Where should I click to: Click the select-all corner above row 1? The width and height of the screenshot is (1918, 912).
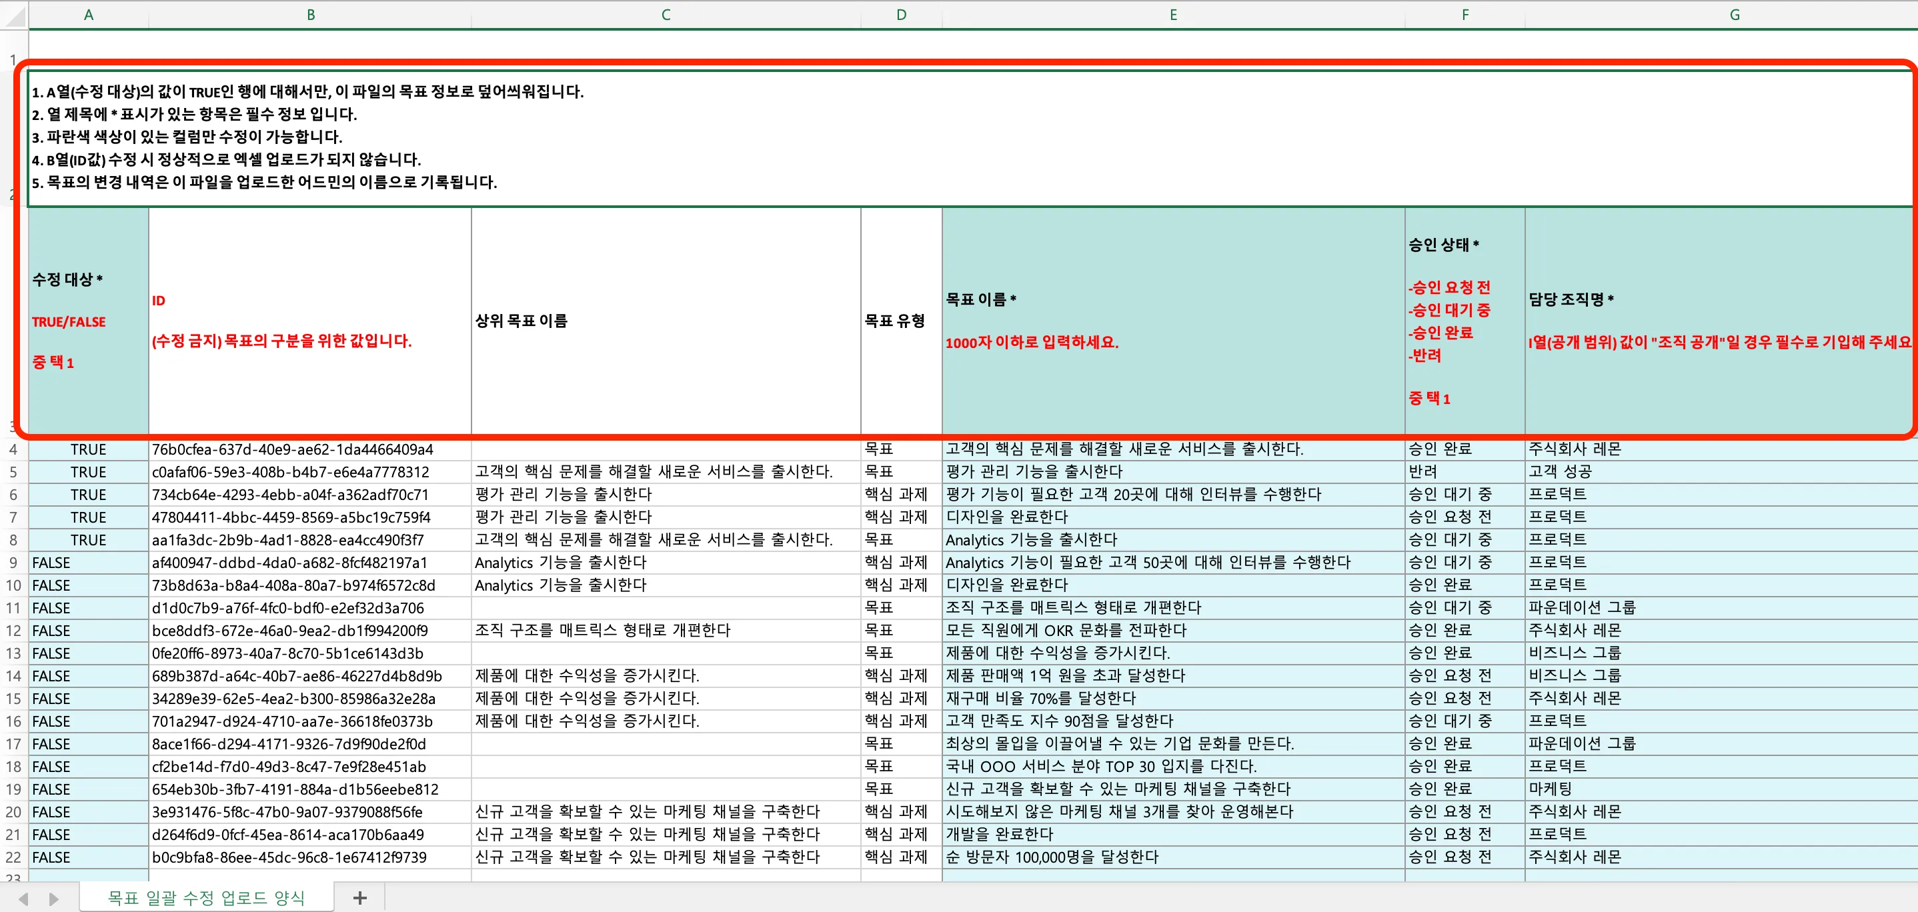click(13, 15)
